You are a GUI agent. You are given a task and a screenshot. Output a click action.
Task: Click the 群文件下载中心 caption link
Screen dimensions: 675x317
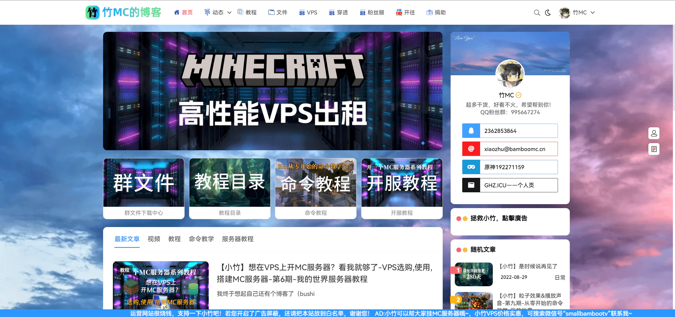tap(144, 213)
